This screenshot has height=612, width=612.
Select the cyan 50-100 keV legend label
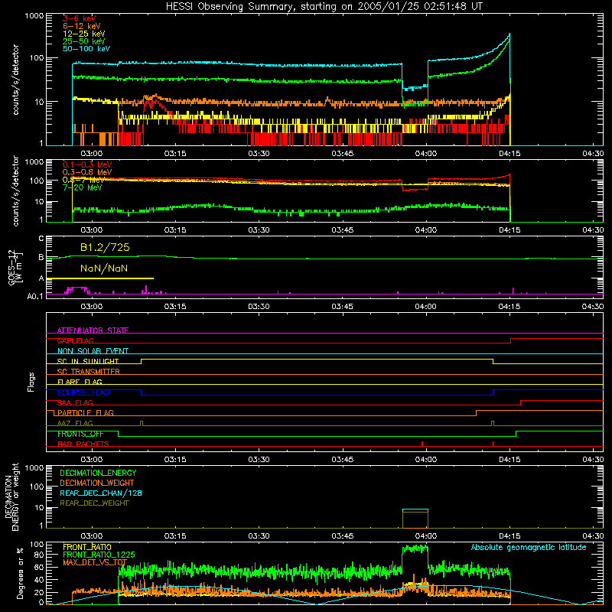point(86,49)
